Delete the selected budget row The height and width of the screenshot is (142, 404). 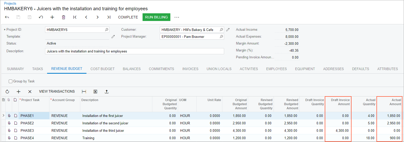click(x=30, y=92)
